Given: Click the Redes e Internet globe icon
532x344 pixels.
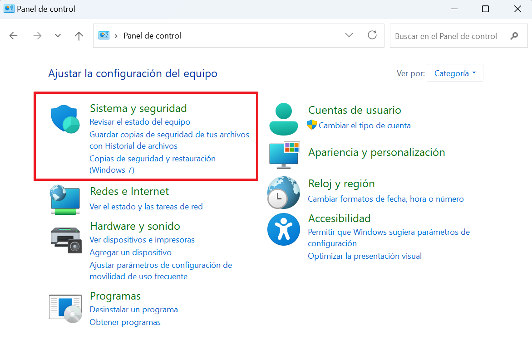Looking at the screenshot, I should click(65, 199).
